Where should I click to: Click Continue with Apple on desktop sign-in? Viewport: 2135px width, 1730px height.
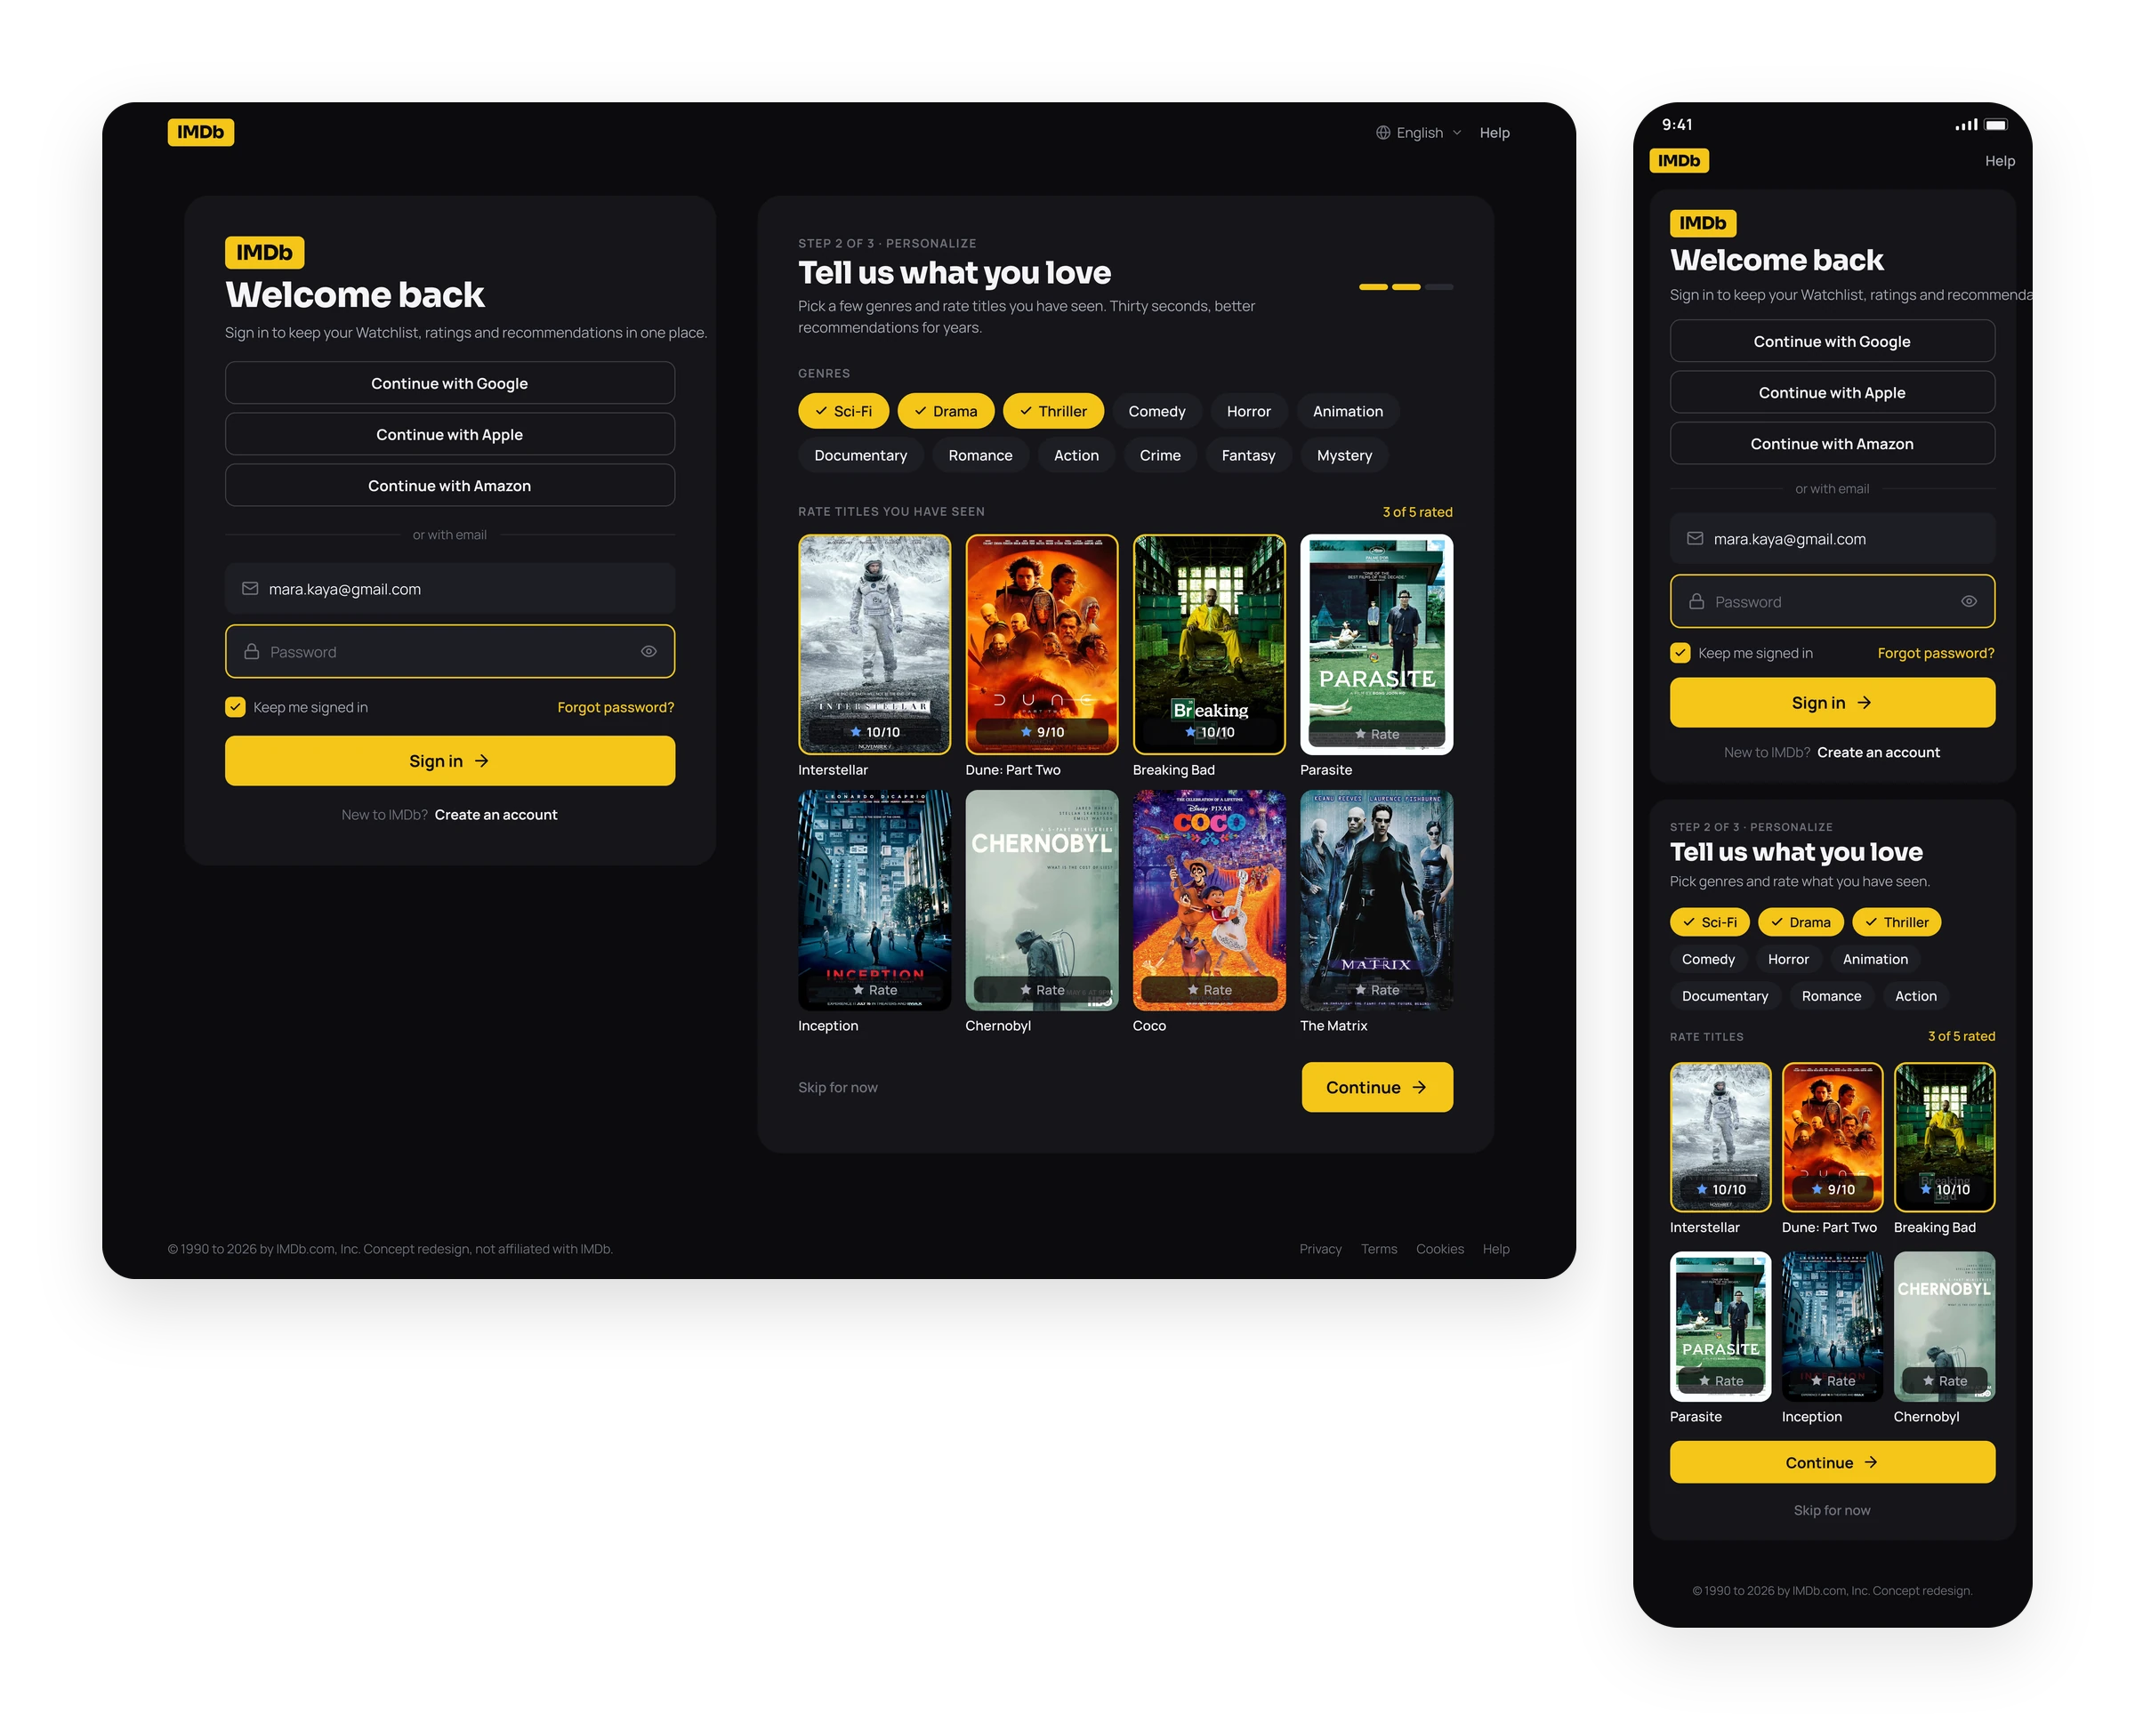(x=449, y=433)
